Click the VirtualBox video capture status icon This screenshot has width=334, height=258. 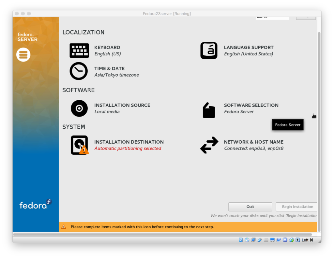pos(279,240)
